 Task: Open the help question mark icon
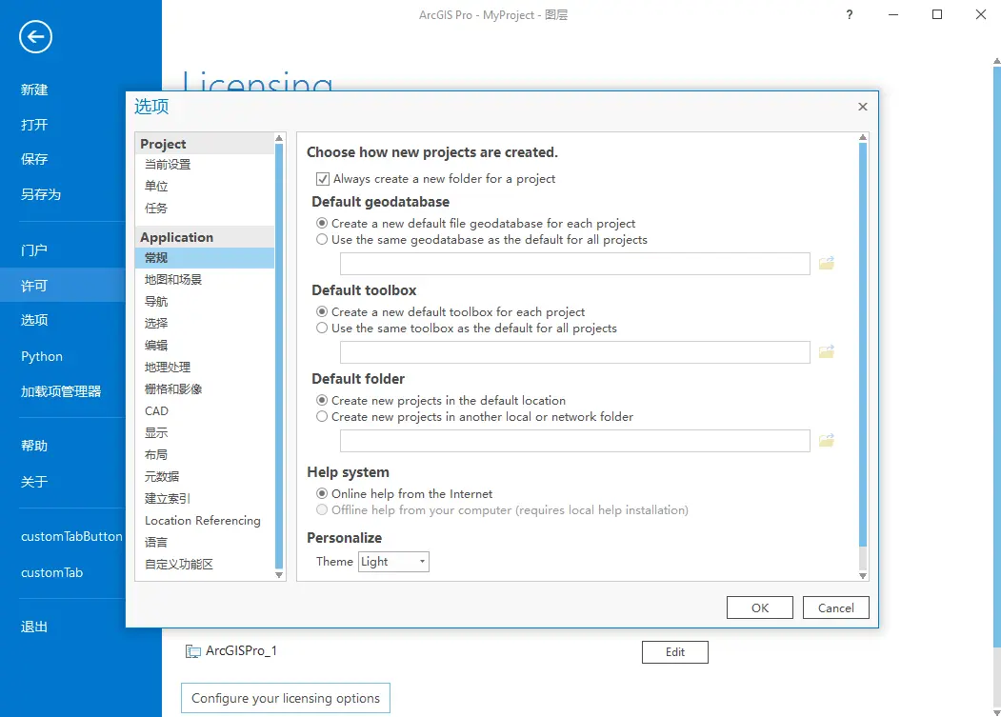click(x=849, y=14)
